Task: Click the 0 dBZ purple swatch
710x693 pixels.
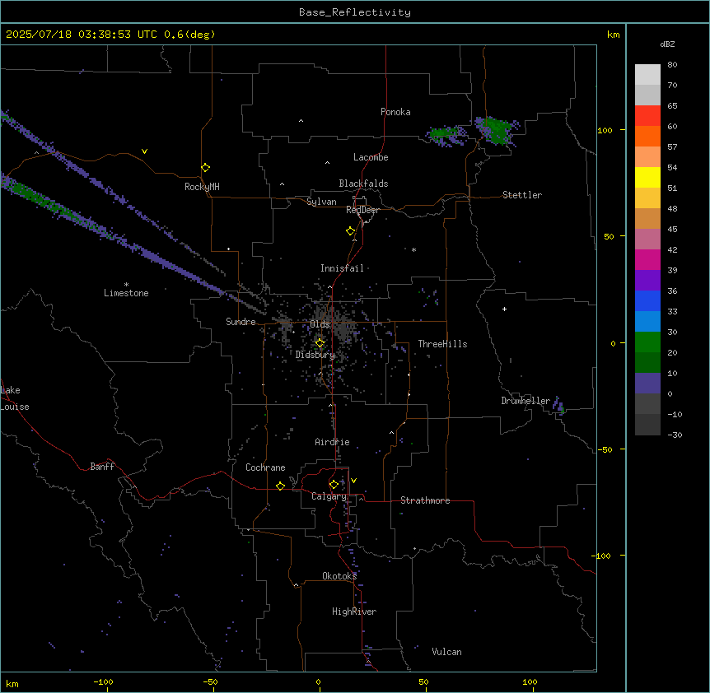Action: tap(647, 384)
